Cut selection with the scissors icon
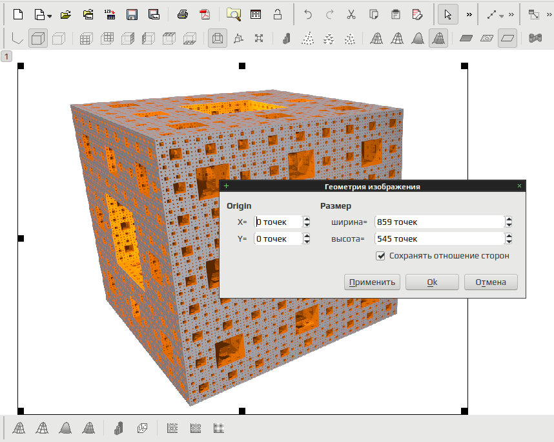 click(x=351, y=14)
